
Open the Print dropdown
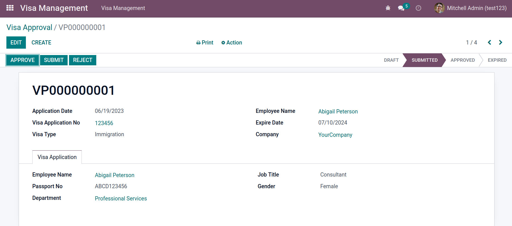pyautogui.click(x=205, y=43)
